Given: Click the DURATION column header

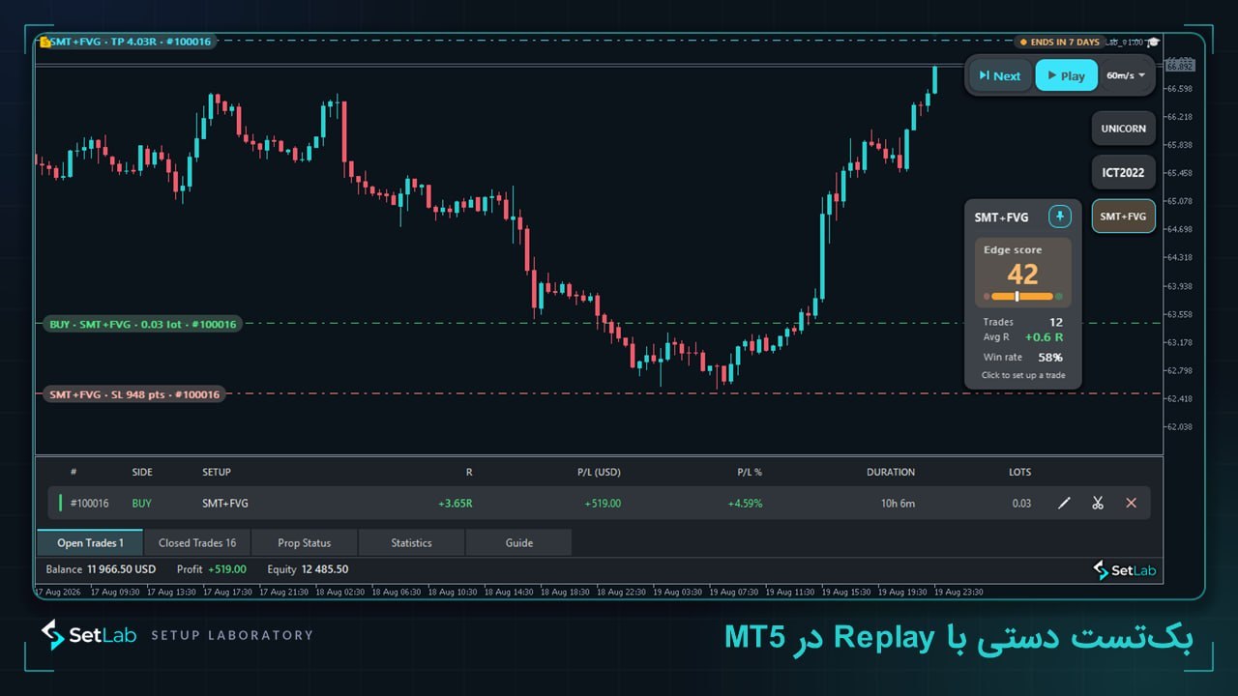Looking at the screenshot, I should coord(891,472).
